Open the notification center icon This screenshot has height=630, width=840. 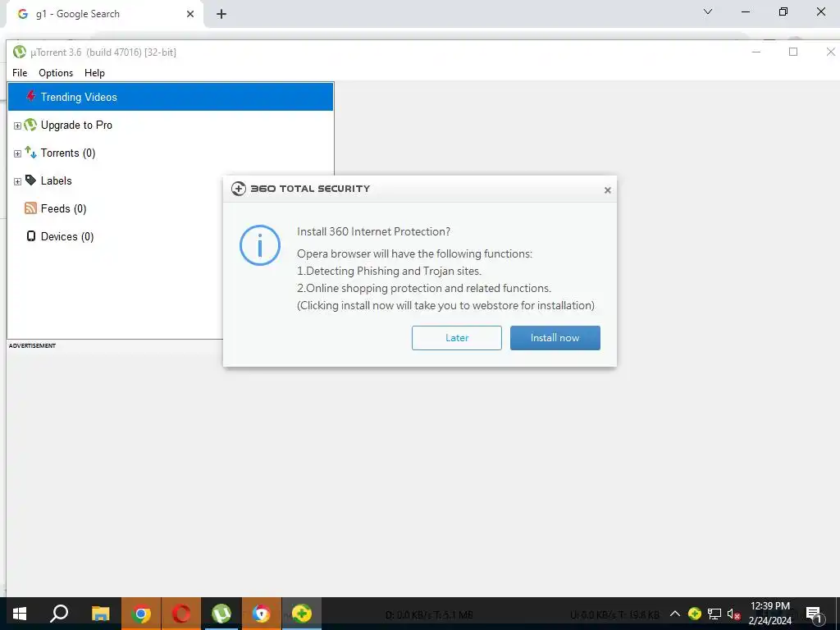click(x=815, y=614)
